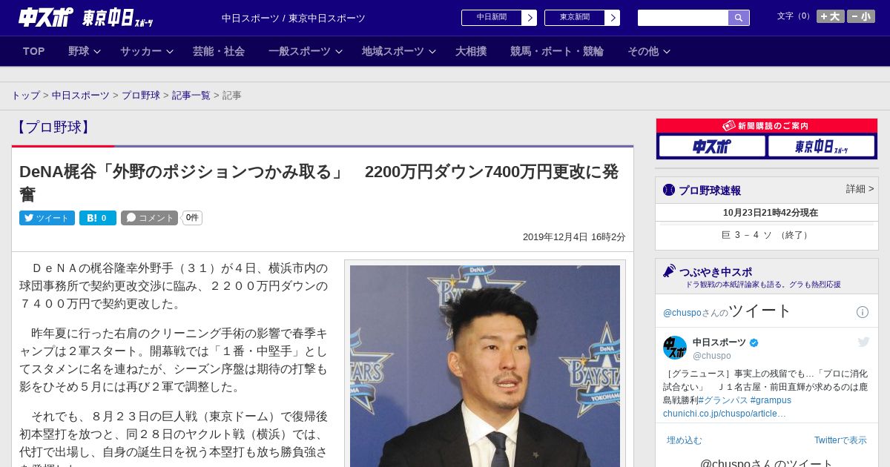Click arrow next to 中日新聞
This screenshot has height=467, width=890.
point(529,18)
